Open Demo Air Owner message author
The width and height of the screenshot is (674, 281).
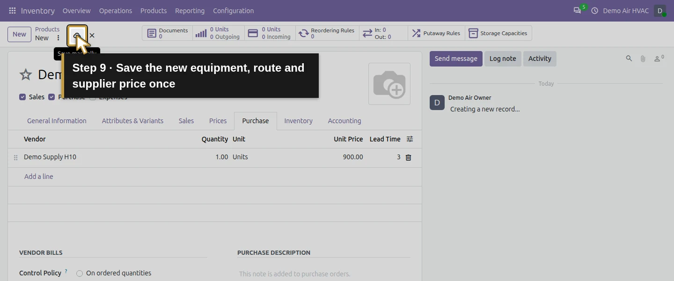tap(470, 97)
